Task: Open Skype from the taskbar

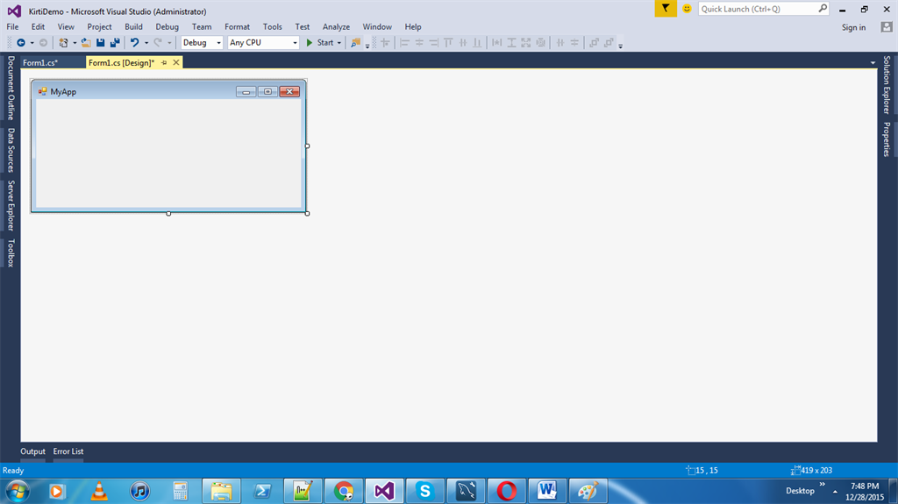Action: click(425, 492)
